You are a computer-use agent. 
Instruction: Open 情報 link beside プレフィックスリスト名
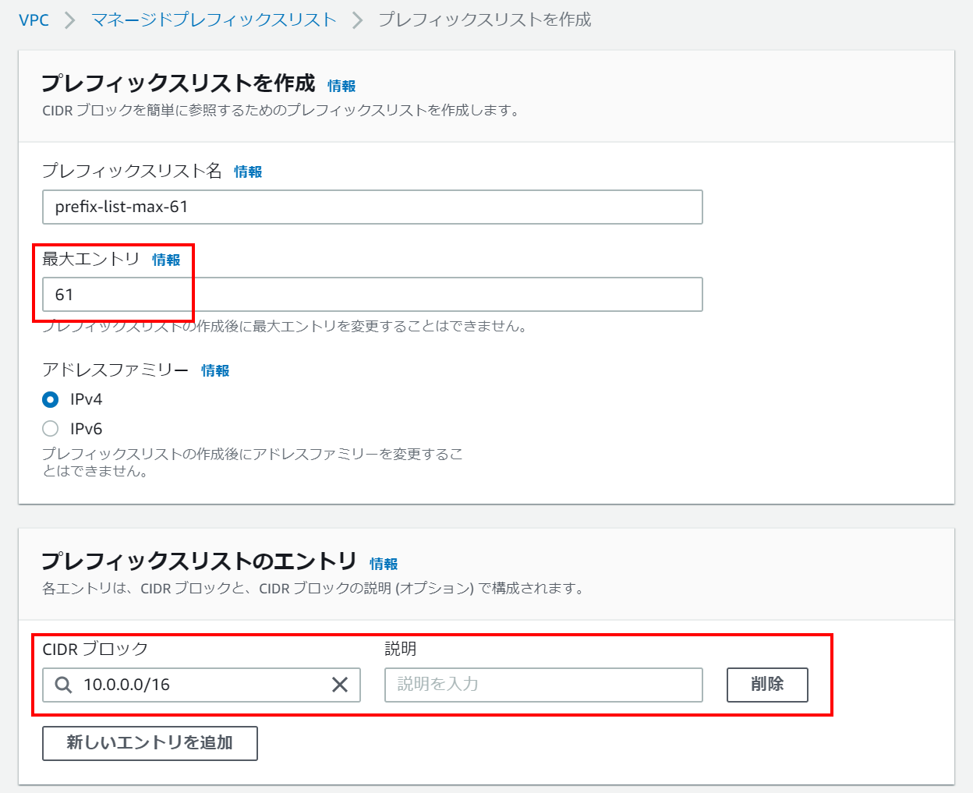[248, 172]
